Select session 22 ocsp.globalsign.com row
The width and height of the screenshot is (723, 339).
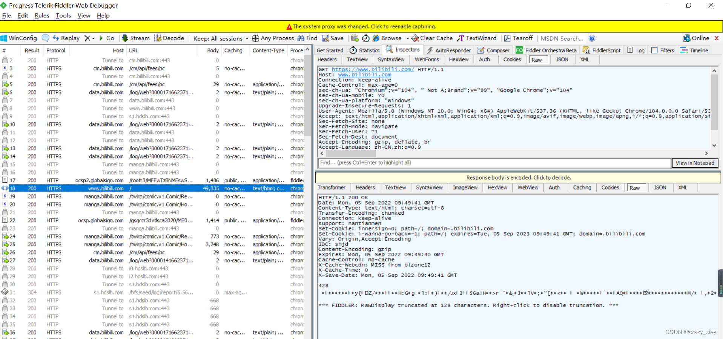152,220
